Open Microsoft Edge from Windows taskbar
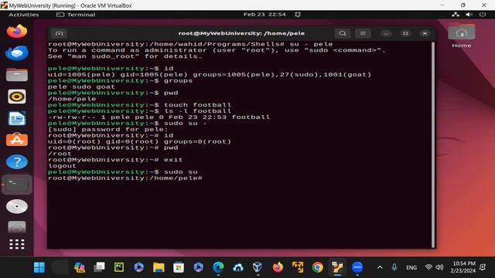Image resolution: width=495 pixels, height=278 pixels. 218,268
